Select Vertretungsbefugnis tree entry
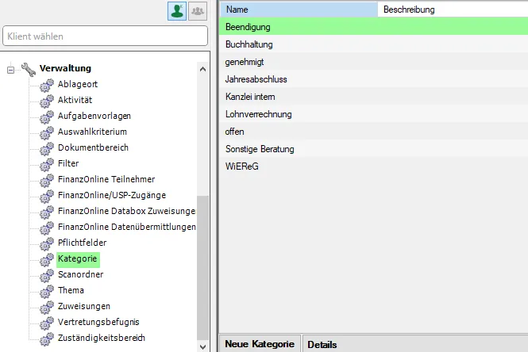 (98, 322)
